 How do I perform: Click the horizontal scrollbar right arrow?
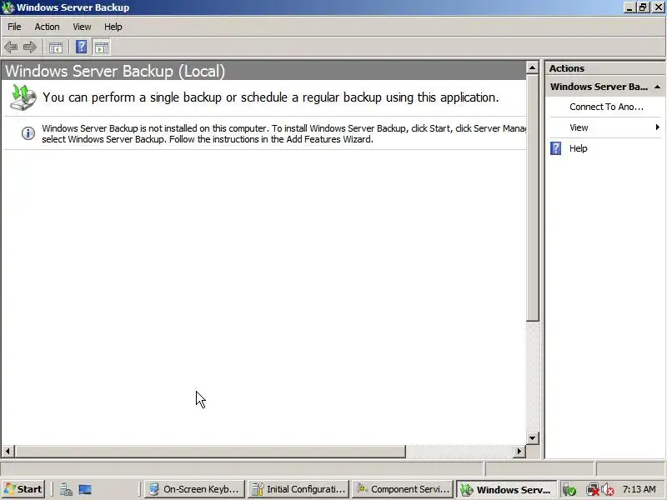[519, 451]
